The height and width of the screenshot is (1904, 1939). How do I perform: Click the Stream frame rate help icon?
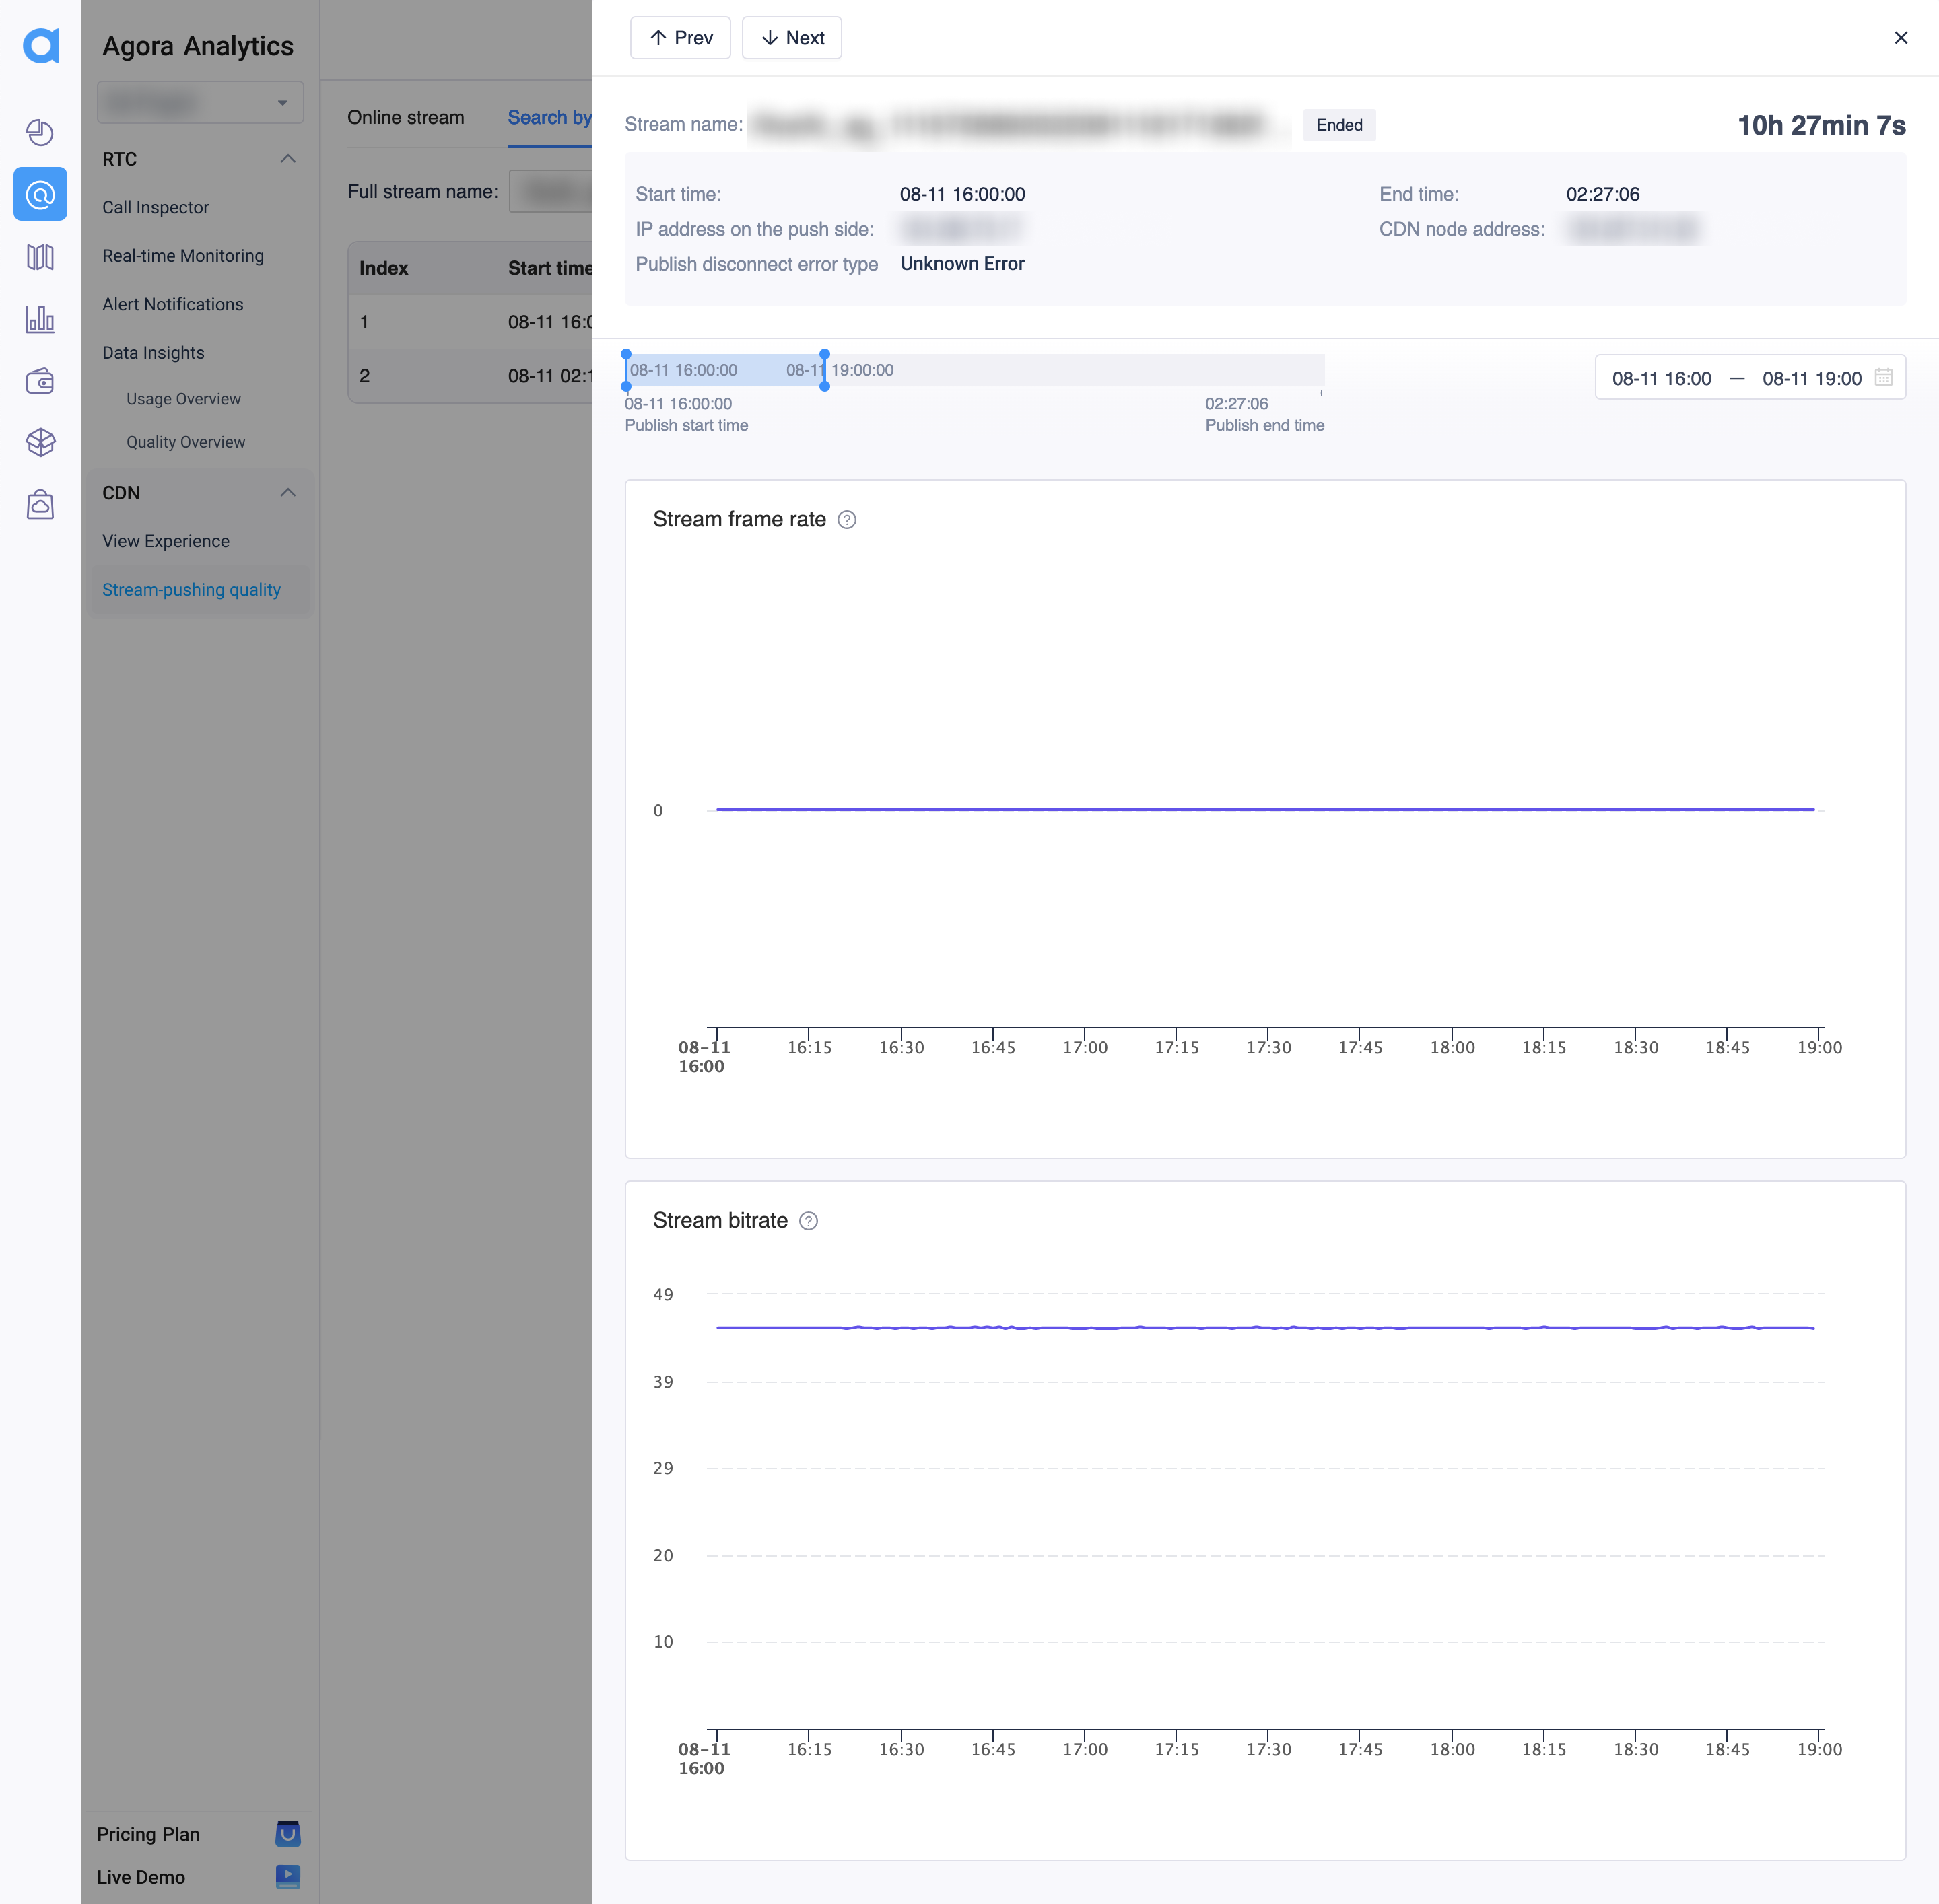click(846, 520)
